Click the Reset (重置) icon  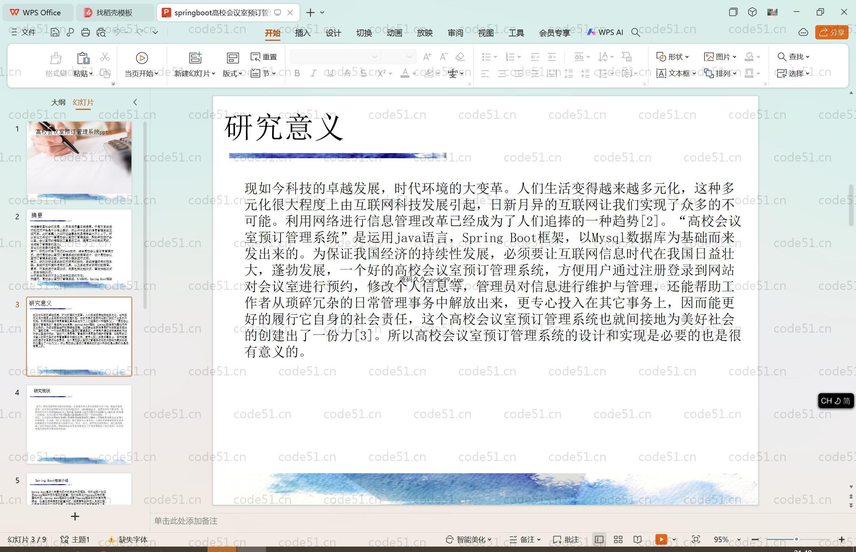click(x=264, y=57)
